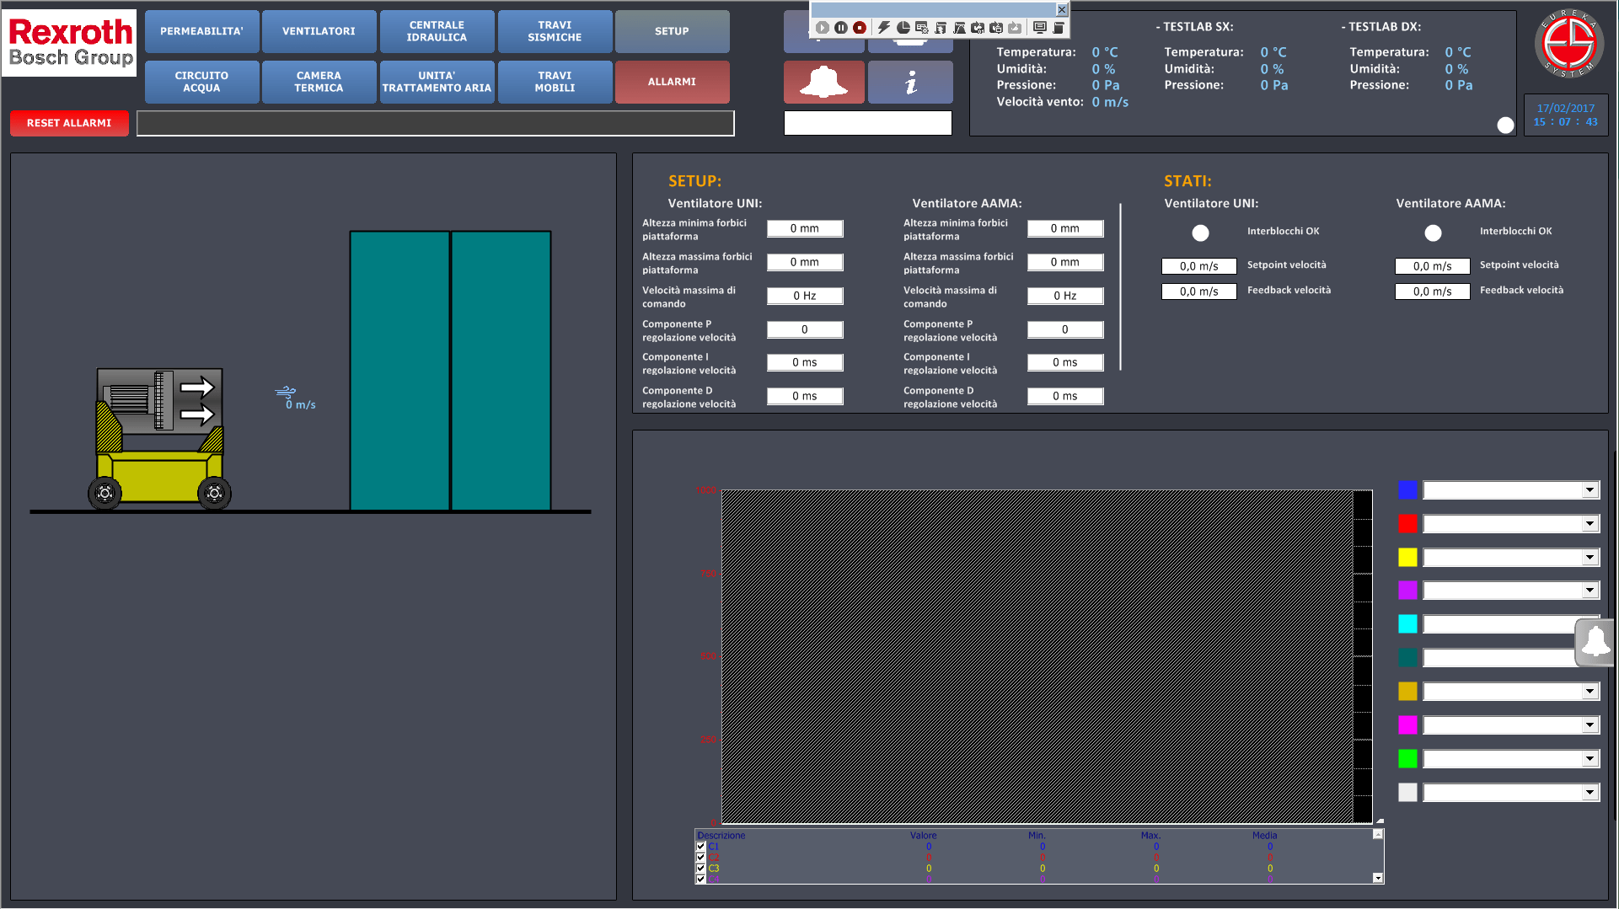1619x909 pixels.
Task: Click the wind speed icon near 0 m/s
Action: pos(286,392)
